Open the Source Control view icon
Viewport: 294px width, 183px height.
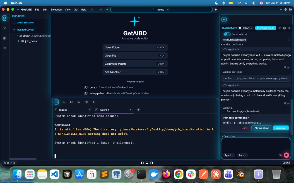(5, 28)
